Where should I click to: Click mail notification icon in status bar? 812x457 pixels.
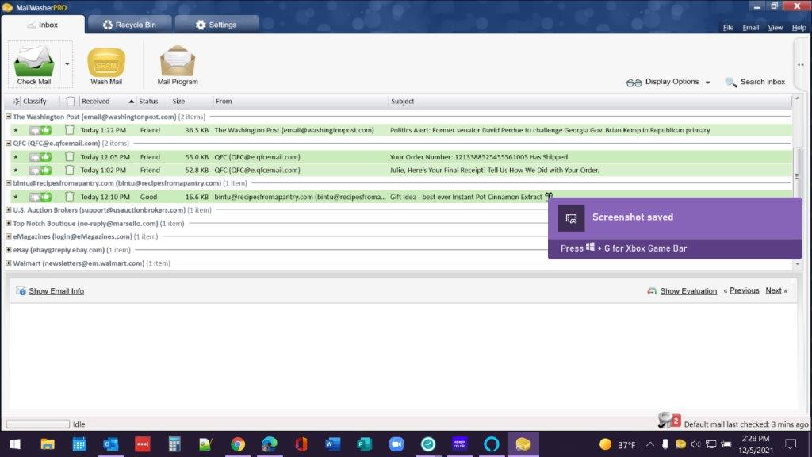[x=669, y=421]
